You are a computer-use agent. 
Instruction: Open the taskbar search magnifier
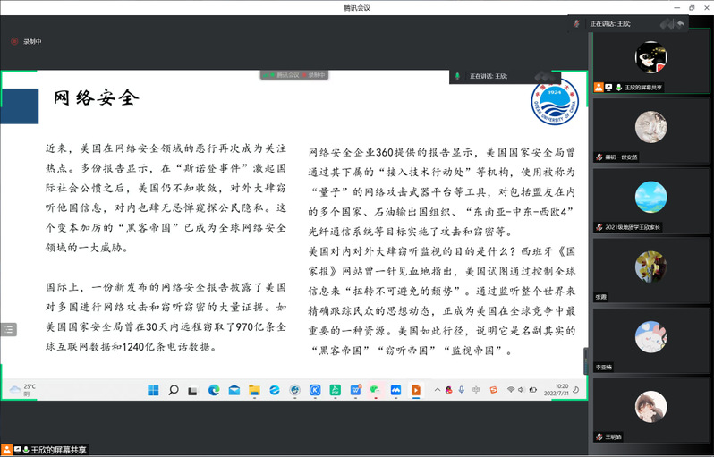pos(173,390)
